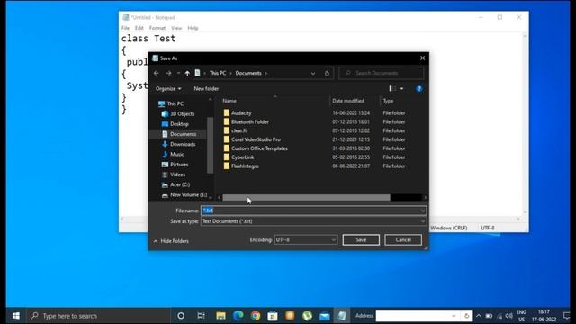Open Cortana circle icon on taskbar
Screen dimensions: 576x324
coord(181,316)
